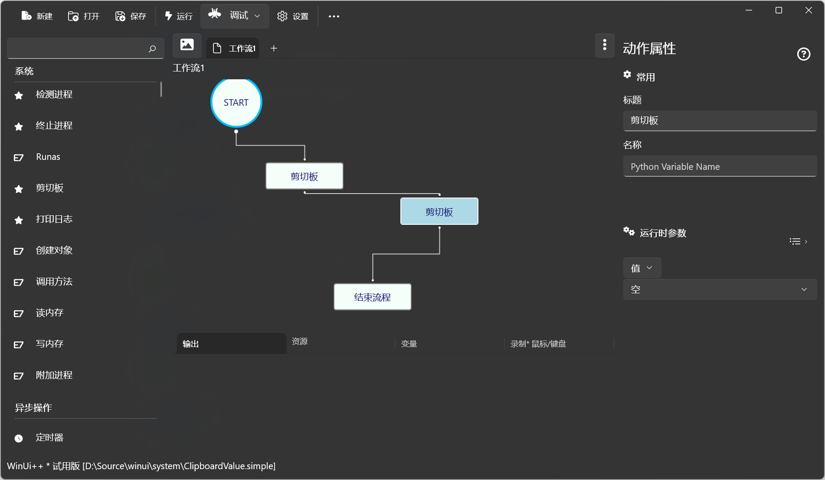Viewport: 825px width, 480px height.
Task: Click the Save icon in toolbar
Action: coord(120,16)
